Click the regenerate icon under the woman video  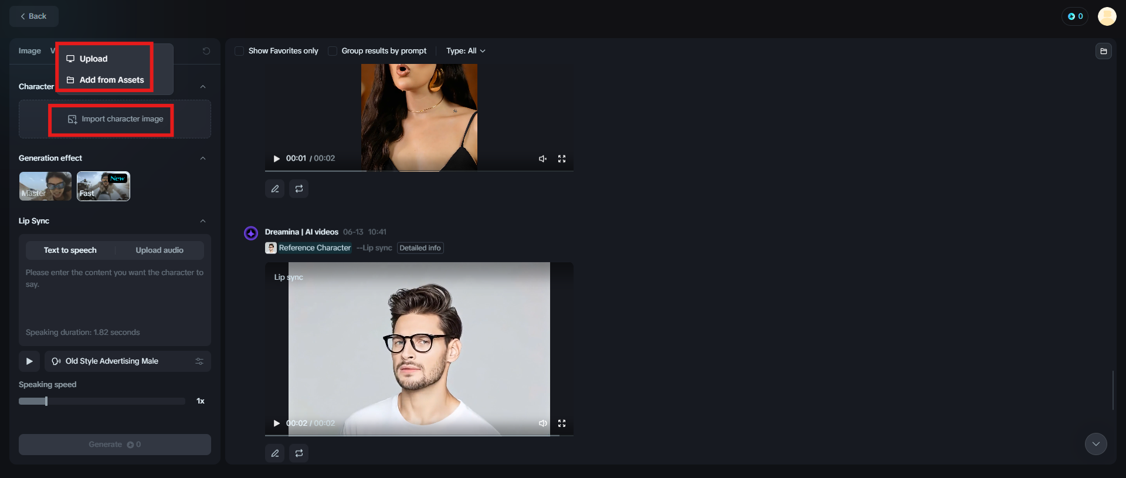click(299, 189)
